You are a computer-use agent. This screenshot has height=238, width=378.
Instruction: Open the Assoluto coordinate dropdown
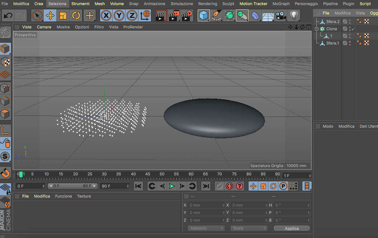pyautogui.click(x=206, y=228)
